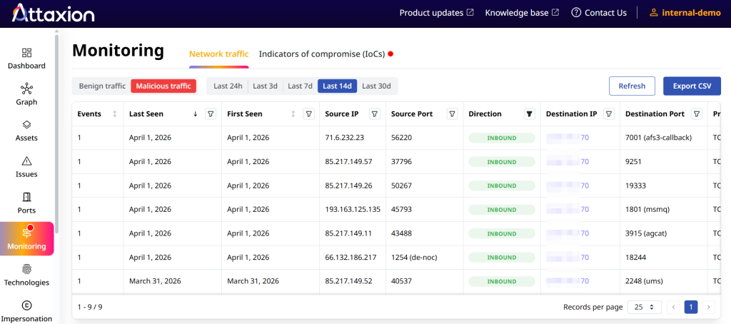Open the Technologies sidebar section

tap(26, 275)
